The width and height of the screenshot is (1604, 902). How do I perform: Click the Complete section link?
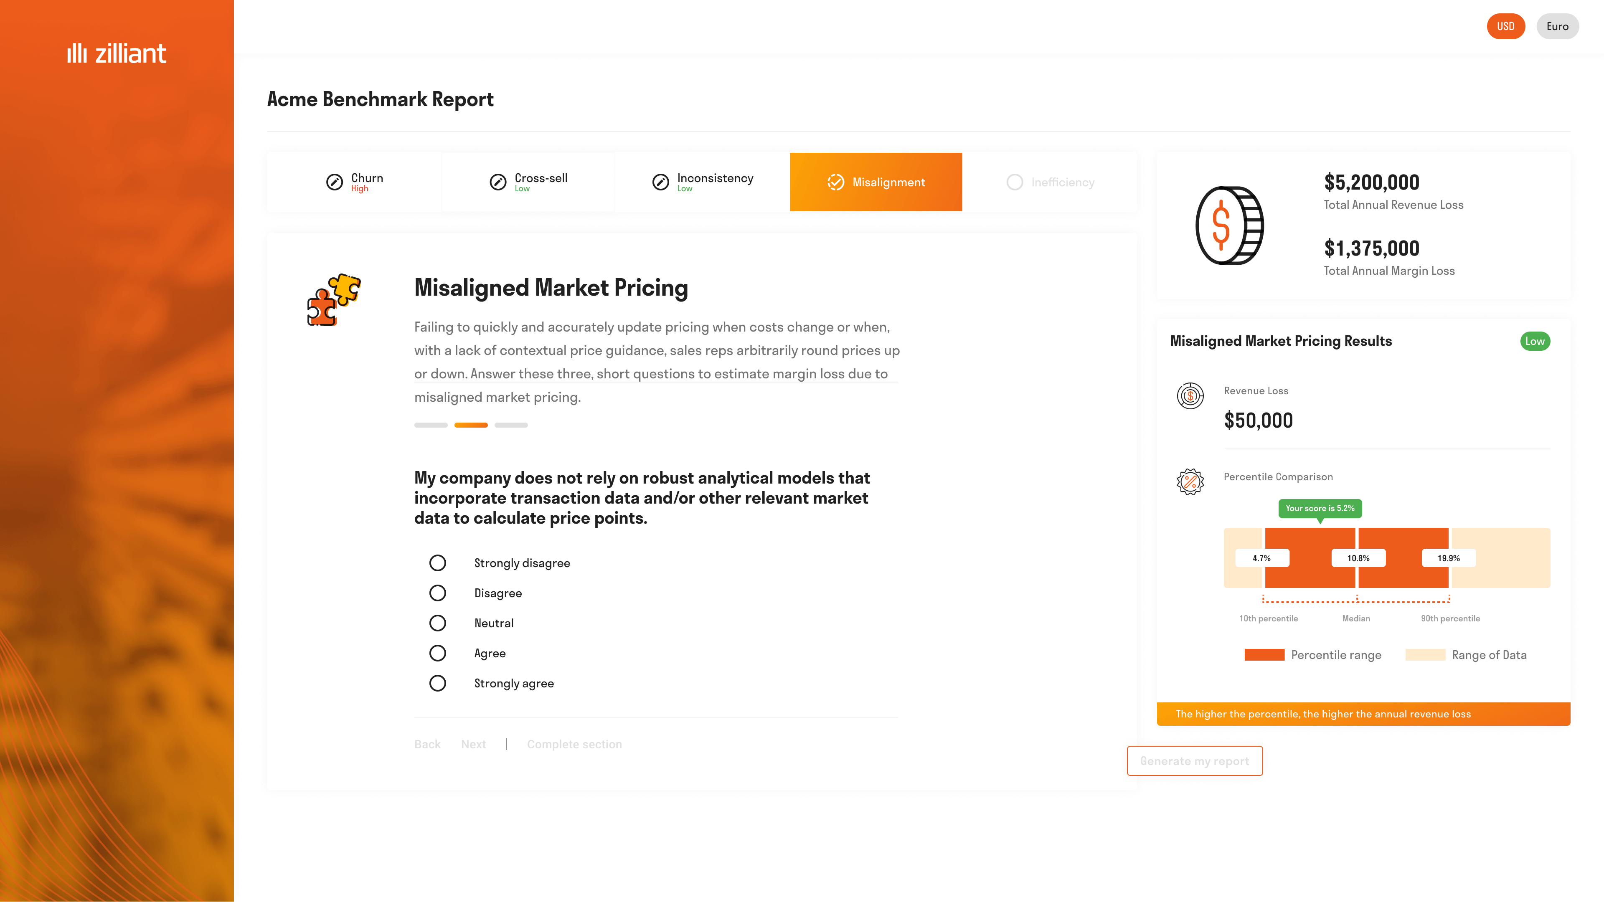[574, 745]
